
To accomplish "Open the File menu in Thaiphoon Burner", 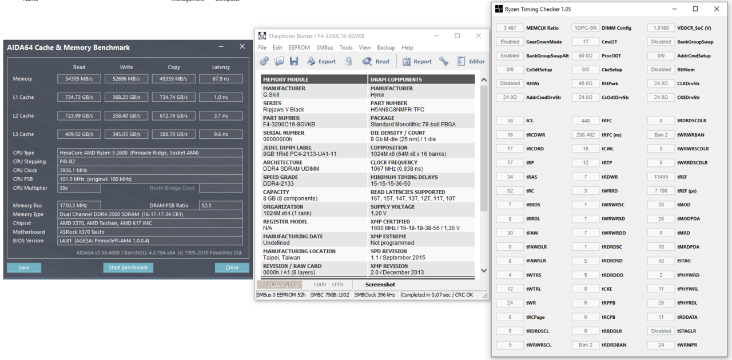I will [262, 47].
